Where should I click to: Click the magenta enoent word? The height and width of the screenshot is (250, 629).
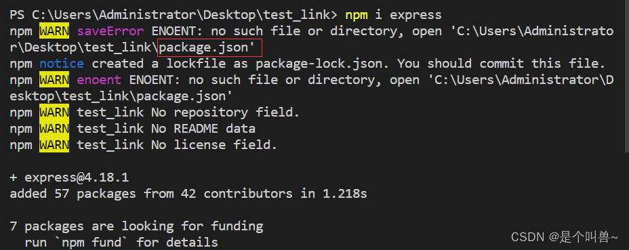99,80
